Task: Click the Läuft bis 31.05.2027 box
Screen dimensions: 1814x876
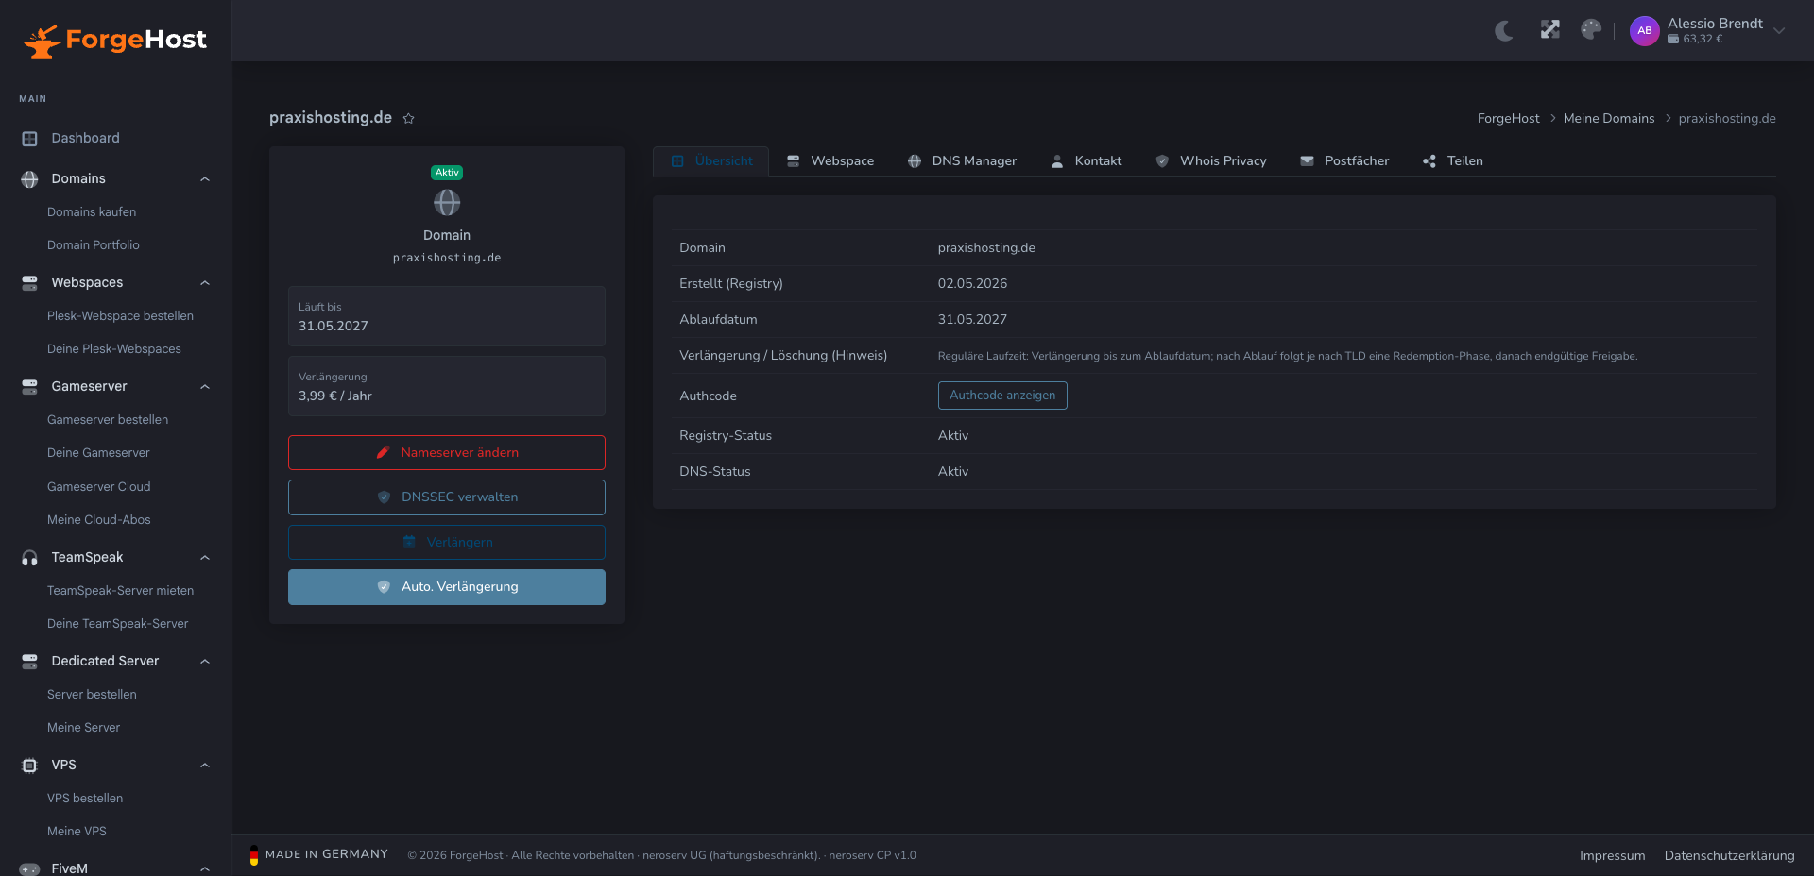Action: coord(447,316)
